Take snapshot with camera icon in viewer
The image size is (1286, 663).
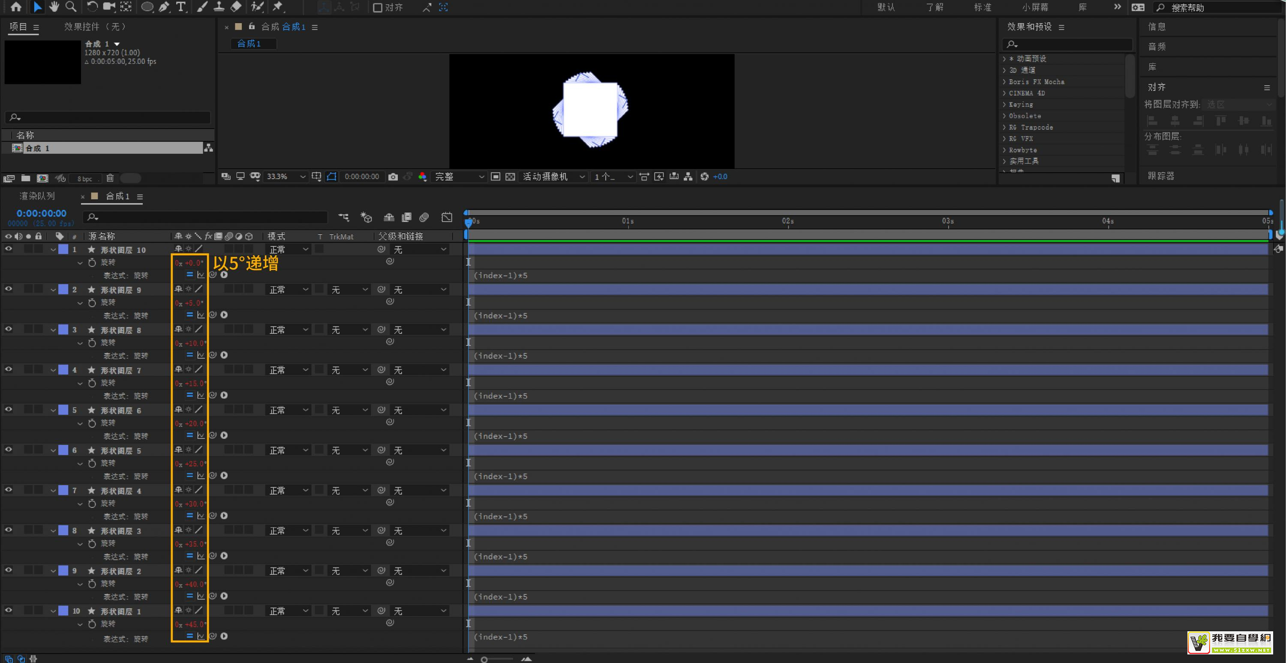click(x=393, y=177)
